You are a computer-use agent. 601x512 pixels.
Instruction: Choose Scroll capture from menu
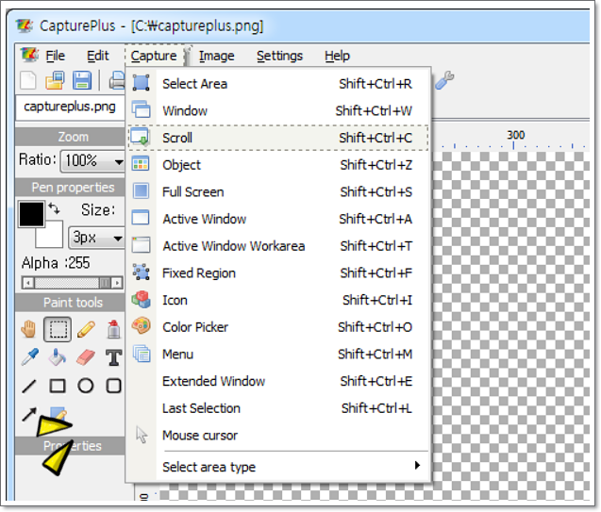point(278,138)
